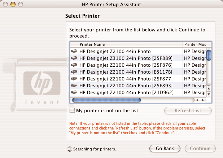The height and width of the screenshot is (158, 223).
Task: Click the scroll left arrow under printer list
Action: (x=197, y=100)
